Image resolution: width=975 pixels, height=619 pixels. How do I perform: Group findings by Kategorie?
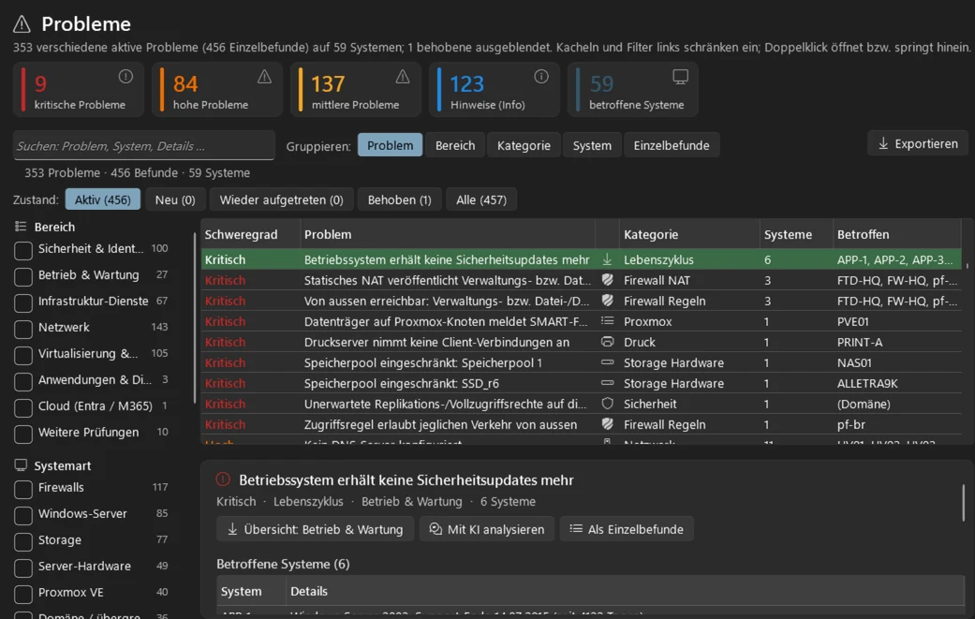[x=524, y=145]
